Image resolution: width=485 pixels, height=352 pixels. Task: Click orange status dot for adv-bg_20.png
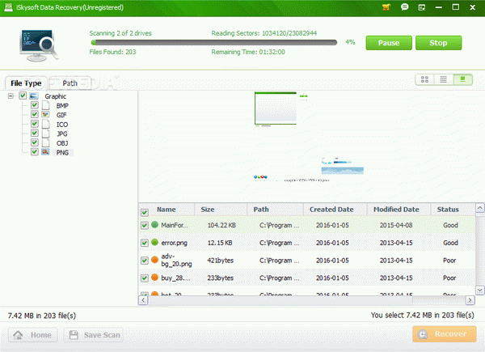pos(155,260)
